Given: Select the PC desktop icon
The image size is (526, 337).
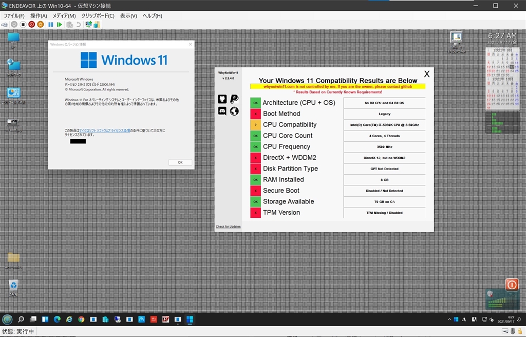Looking at the screenshot, I should coord(13,41).
